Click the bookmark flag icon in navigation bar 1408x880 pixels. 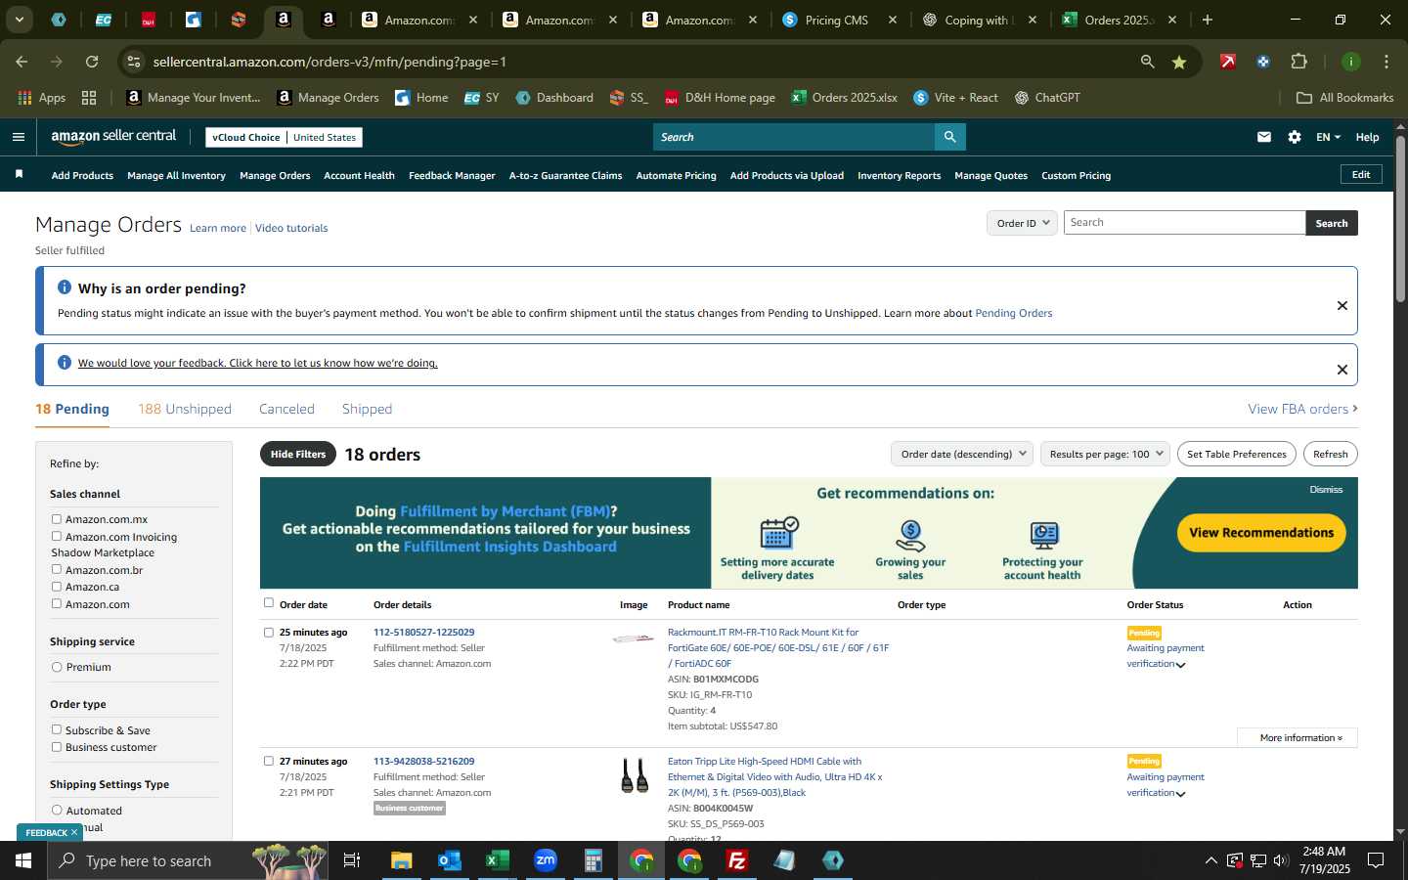pos(19,174)
